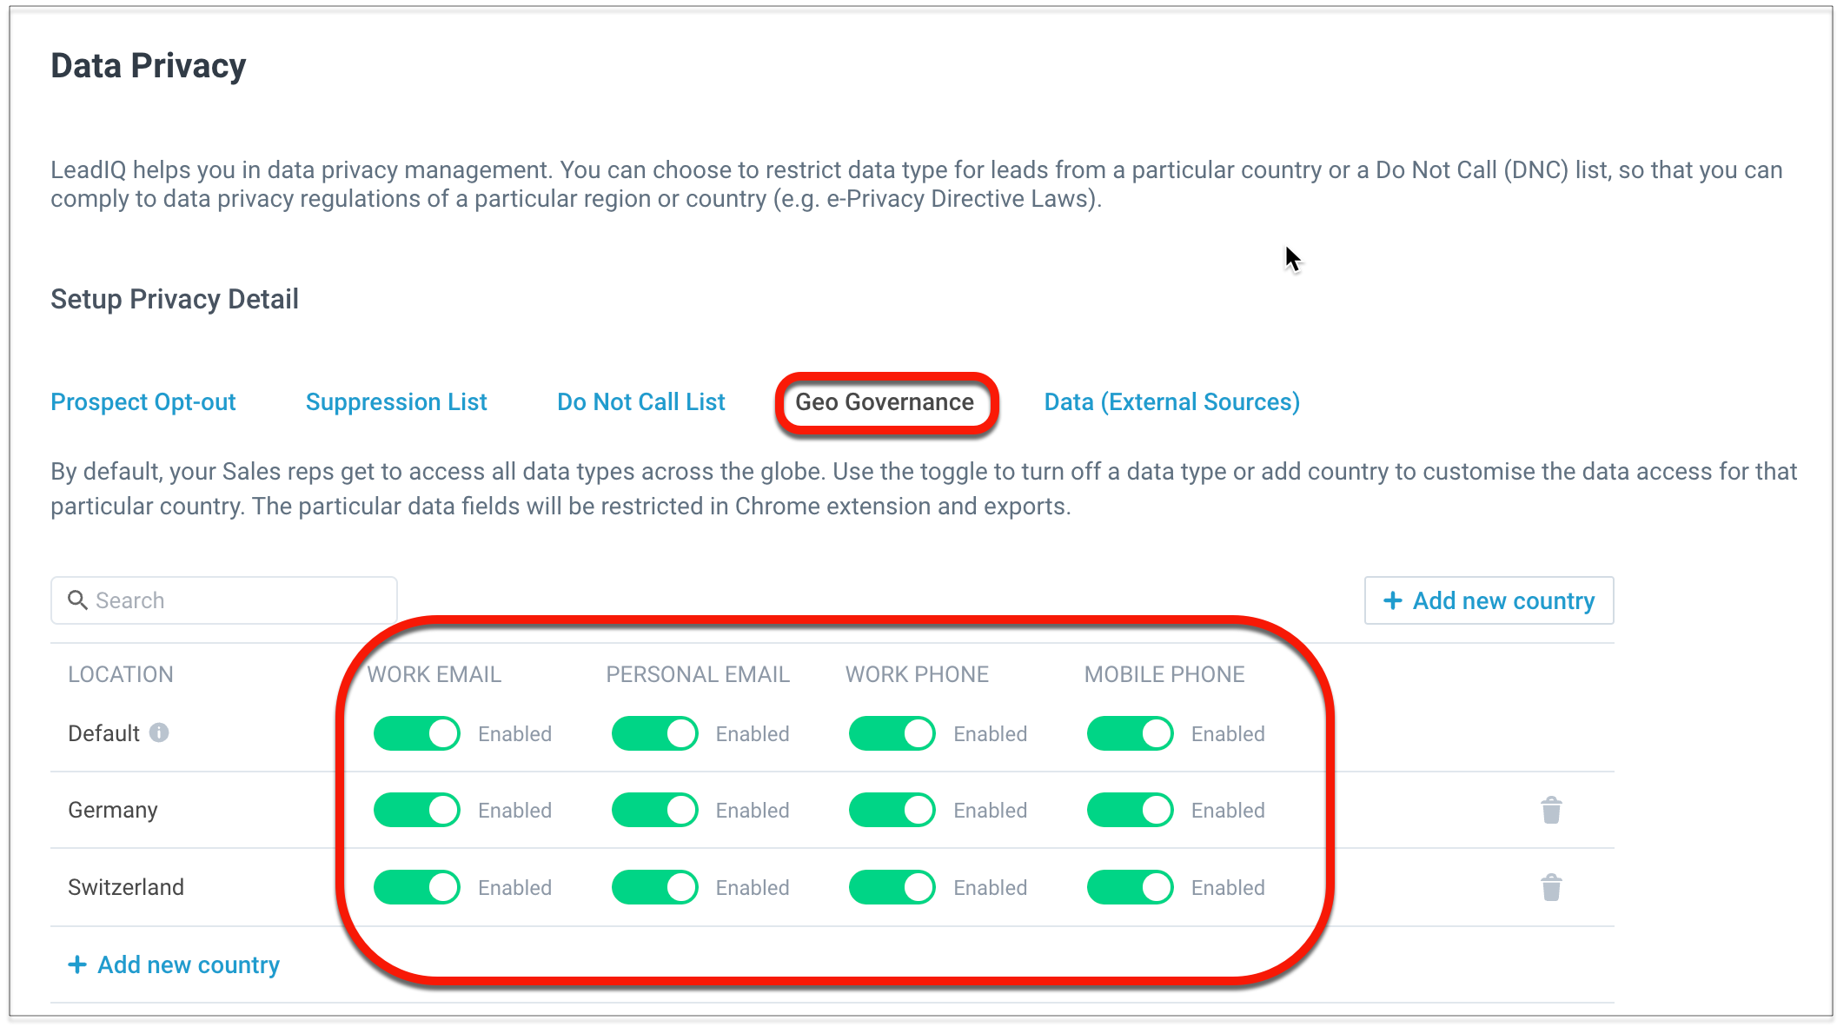Disable Work Email toggle for Default
1837x1027 pixels.
point(417,733)
